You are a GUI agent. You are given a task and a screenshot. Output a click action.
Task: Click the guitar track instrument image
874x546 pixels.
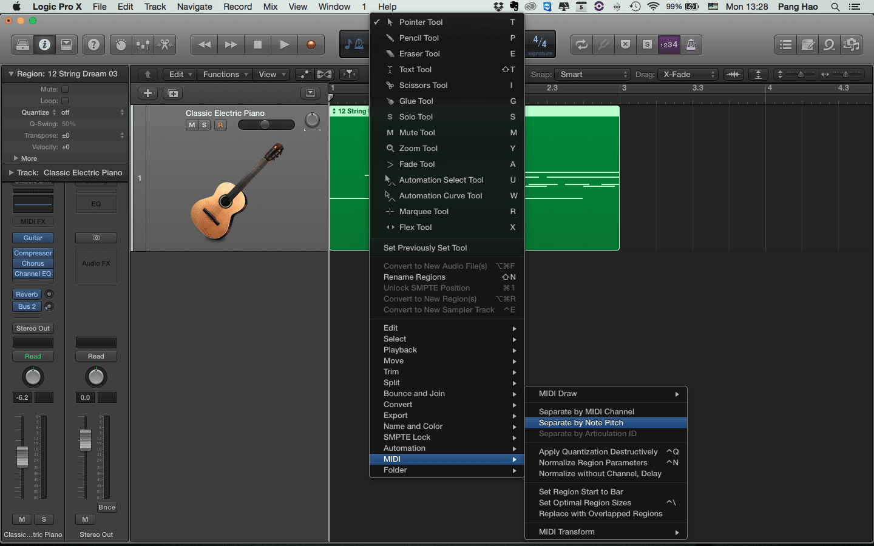click(x=237, y=192)
